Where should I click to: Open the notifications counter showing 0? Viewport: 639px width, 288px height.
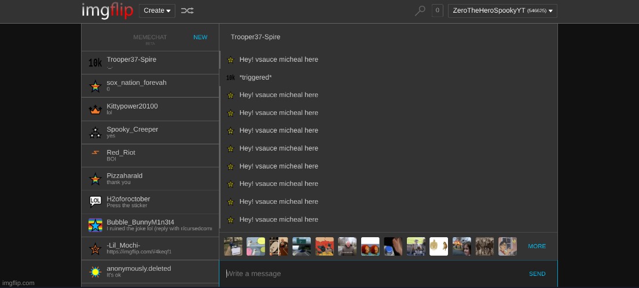pyautogui.click(x=437, y=10)
